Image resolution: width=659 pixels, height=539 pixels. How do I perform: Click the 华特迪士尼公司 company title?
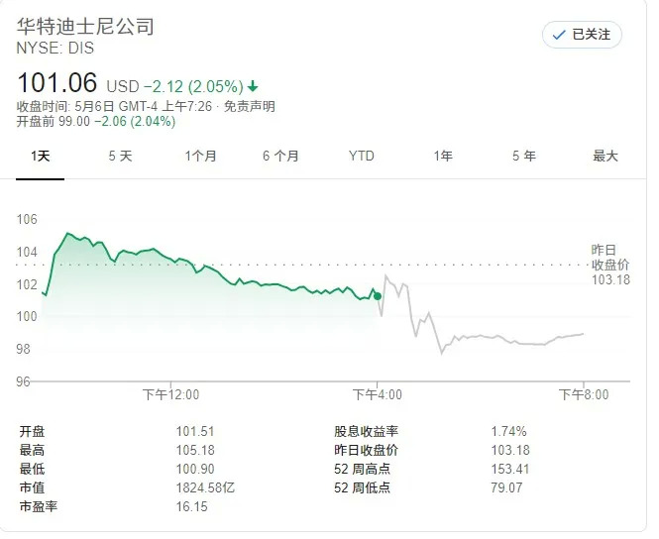tap(86, 27)
